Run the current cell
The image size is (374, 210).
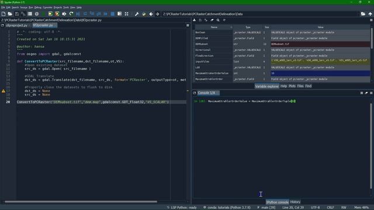pos(50,14)
